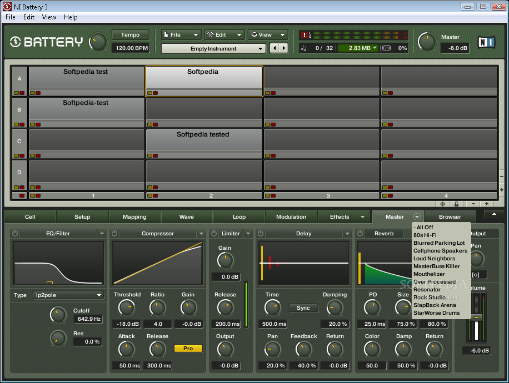Screen dimensions: 509x383
Task: Click the minus button beside the padlock icon
Action: tap(473, 204)
